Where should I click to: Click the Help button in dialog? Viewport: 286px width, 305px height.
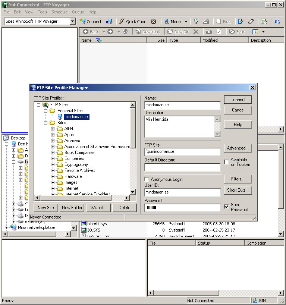[238, 125]
